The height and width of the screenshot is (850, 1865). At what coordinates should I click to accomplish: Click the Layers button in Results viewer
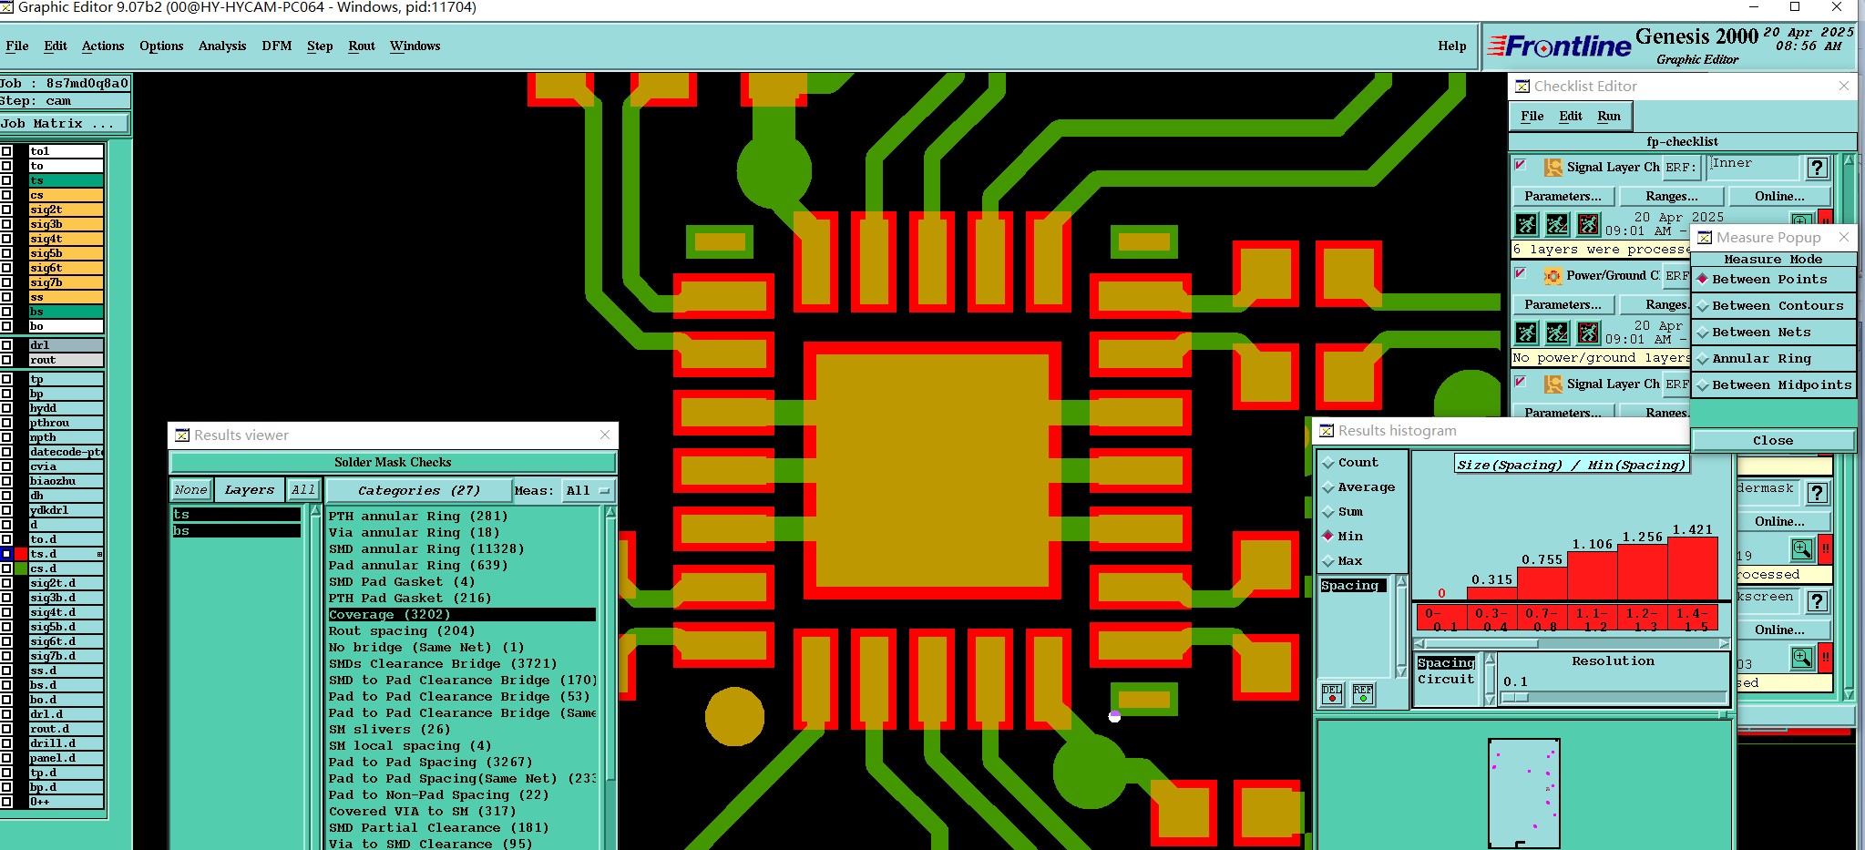[250, 490]
